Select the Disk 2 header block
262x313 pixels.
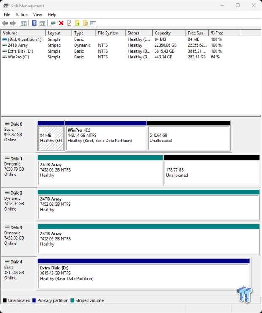click(19, 205)
